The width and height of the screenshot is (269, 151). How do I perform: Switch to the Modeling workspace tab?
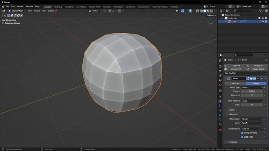pos(58,7)
